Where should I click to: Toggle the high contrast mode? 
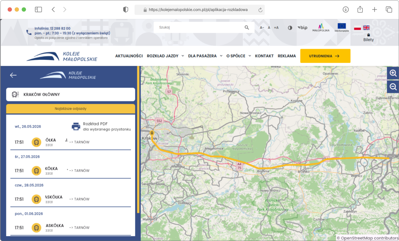290,28
